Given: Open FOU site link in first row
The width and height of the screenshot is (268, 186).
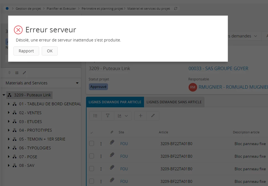Looking at the screenshot, I should tap(124, 144).
